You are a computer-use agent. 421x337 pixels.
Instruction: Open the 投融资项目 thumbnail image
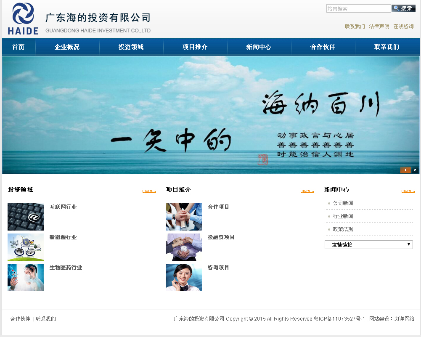click(184, 247)
